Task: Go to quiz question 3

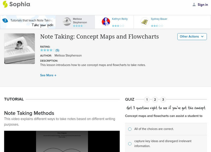Action: (x=163, y=99)
